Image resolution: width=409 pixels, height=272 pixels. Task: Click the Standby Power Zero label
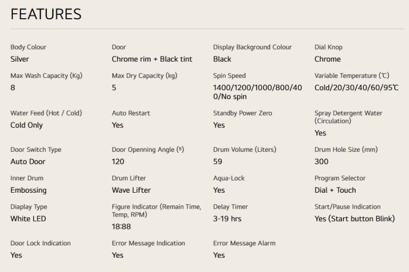(x=243, y=113)
